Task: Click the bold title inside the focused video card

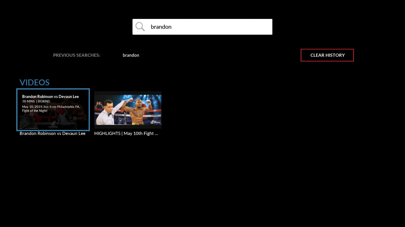Action: click(x=50, y=96)
